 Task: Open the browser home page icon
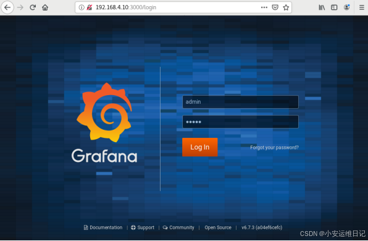(45, 7)
